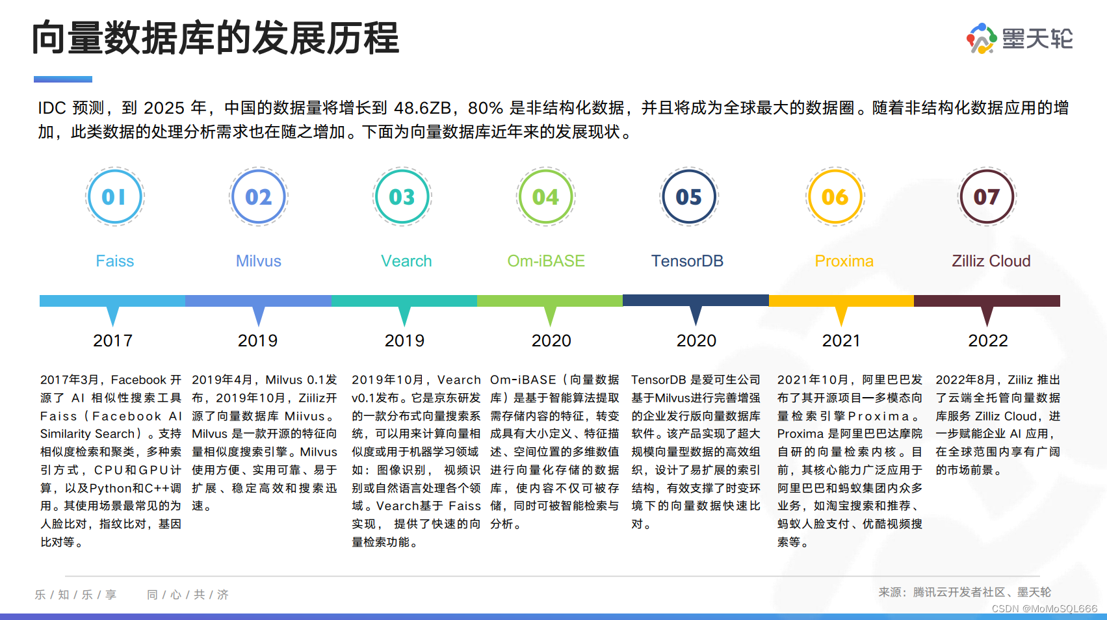This screenshot has height=620, width=1107.
Task: Click the 2019 marker under Vearch
Action: [404, 341]
